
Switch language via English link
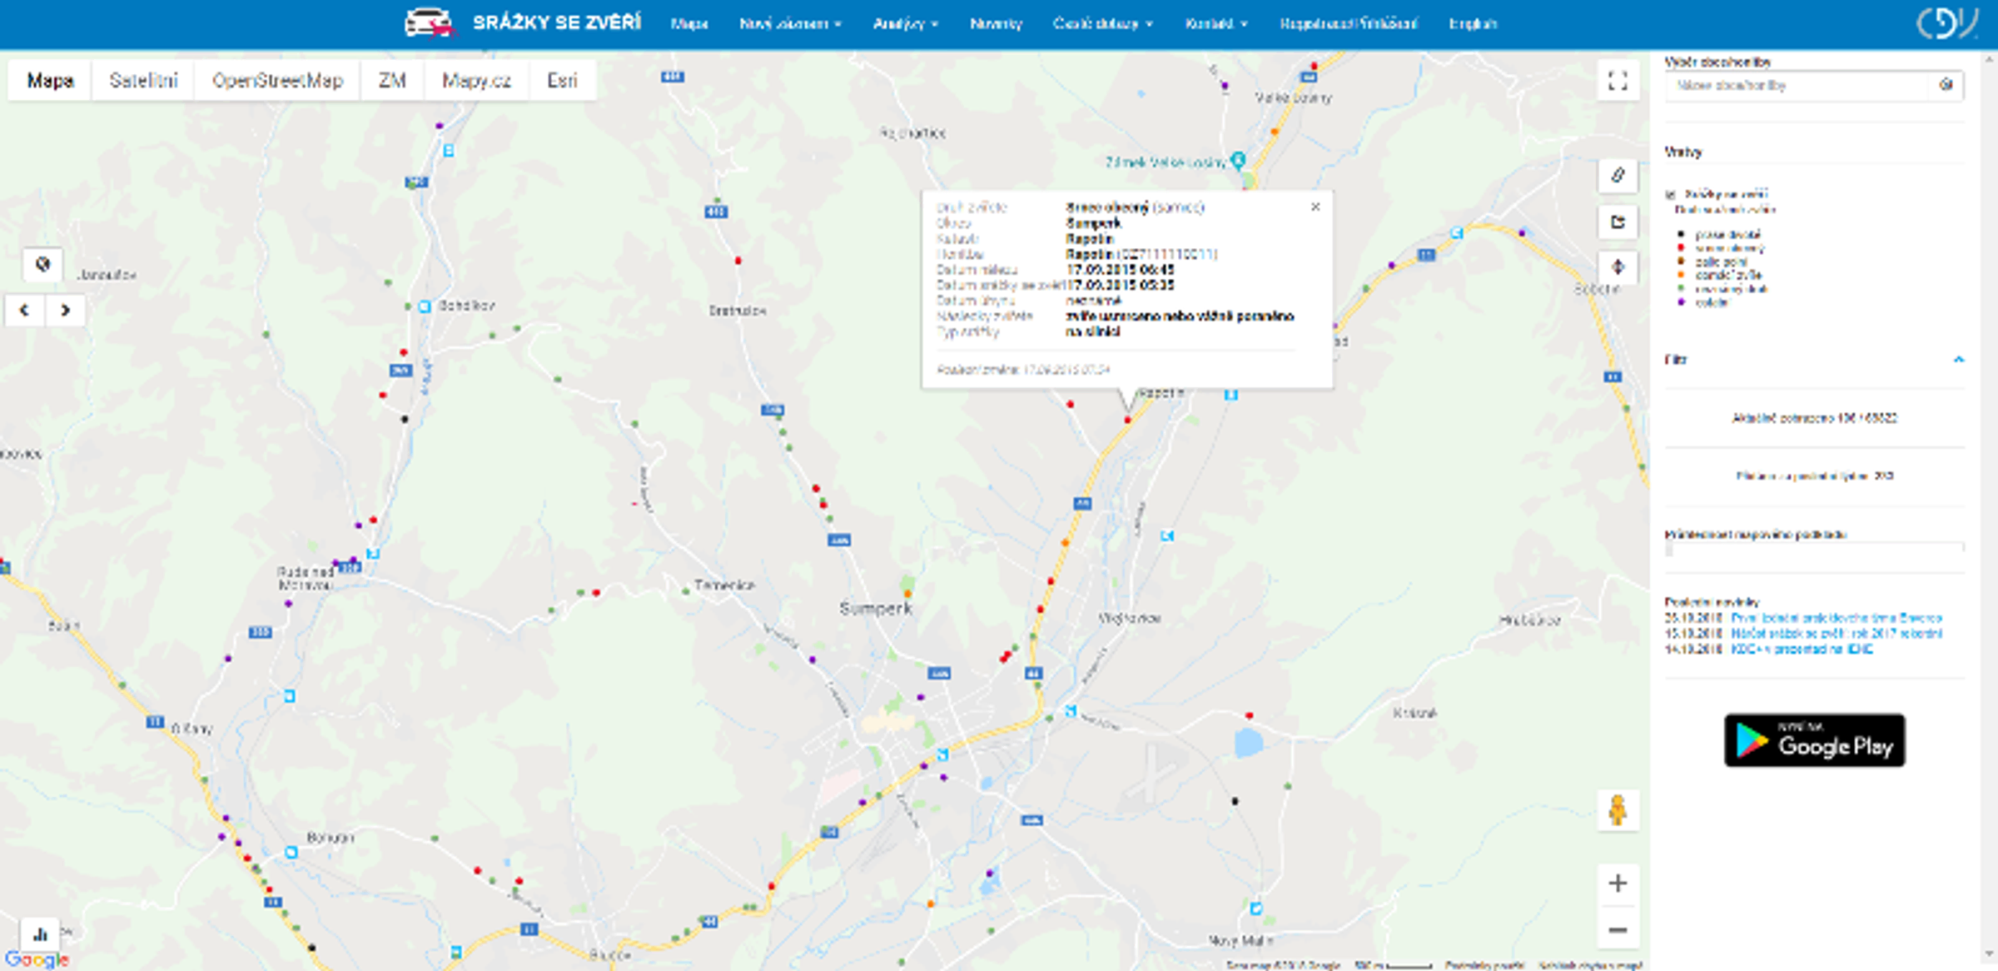coord(1472,24)
